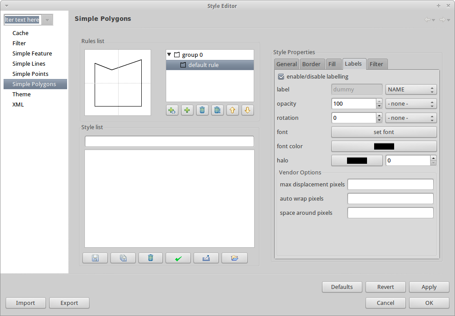Viewport: 455px width, 316px height.
Task: Select Simple Polygons in sidebar
Action: point(35,84)
